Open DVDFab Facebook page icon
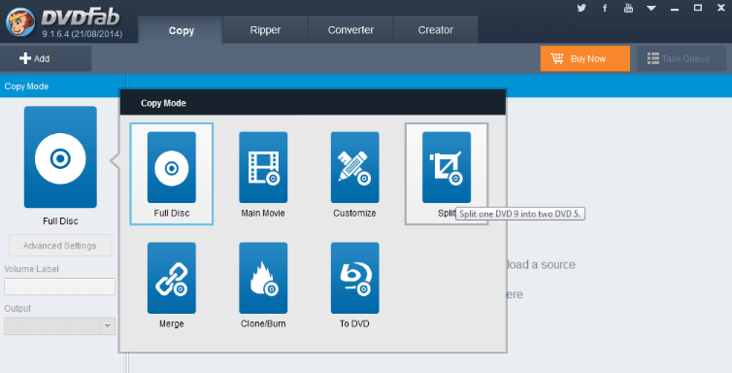Image resolution: width=732 pixels, height=373 pixels. pyautogui.click(x=605, y=8)
